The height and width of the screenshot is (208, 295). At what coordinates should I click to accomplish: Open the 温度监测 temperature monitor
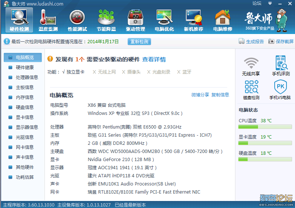pos(48,20)
